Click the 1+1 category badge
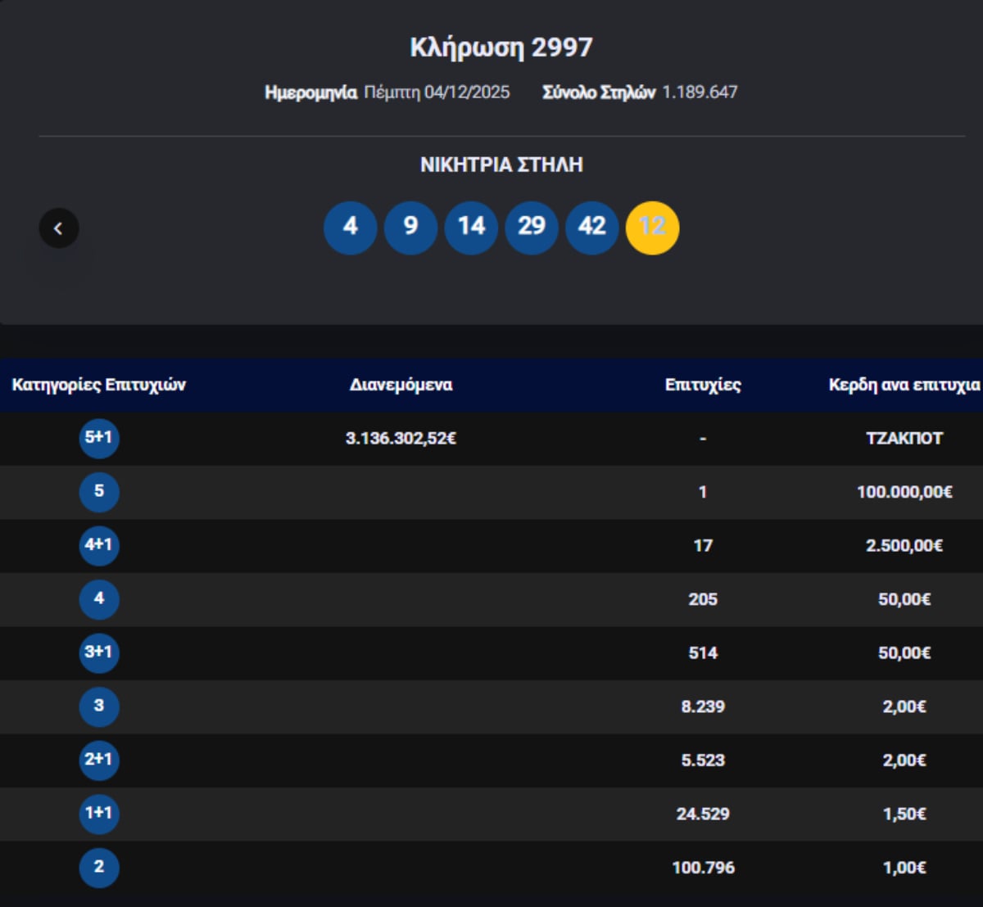The image size is (983, 907). click(99, 814)
